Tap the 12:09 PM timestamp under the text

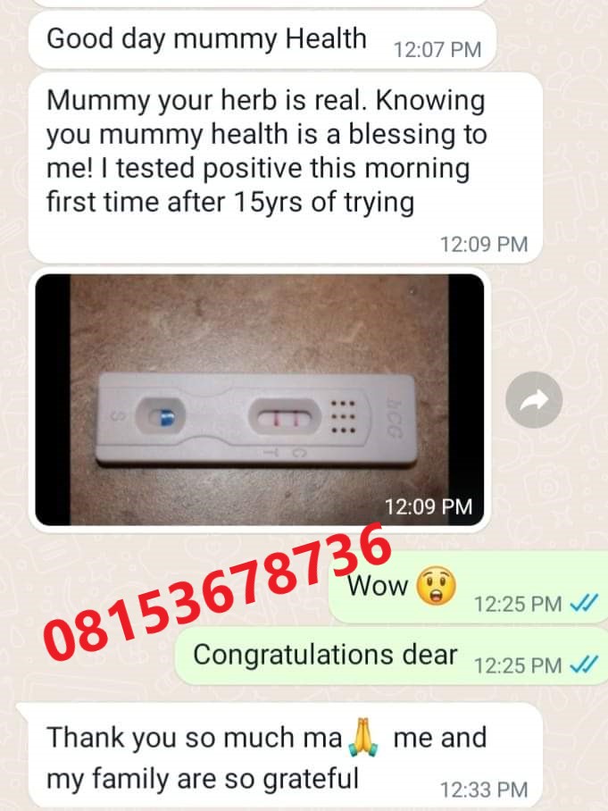click(x=484, y=244)
